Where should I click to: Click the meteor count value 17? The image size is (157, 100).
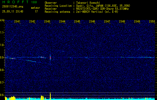36,11
